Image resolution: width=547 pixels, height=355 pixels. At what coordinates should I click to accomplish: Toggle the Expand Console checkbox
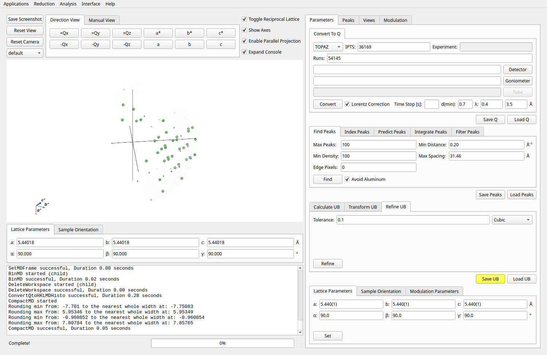coord(244,52)
